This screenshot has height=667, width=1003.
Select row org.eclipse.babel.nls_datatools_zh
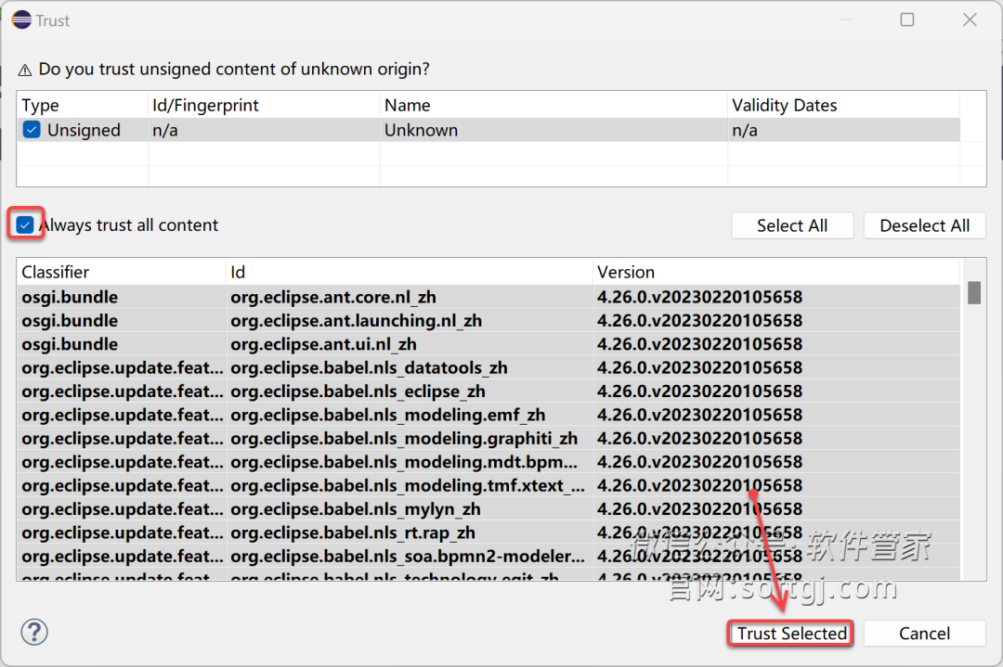(x=488, y=368)
